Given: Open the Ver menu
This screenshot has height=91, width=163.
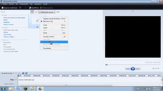Looking at the screenshot, I should pos(17,4).
